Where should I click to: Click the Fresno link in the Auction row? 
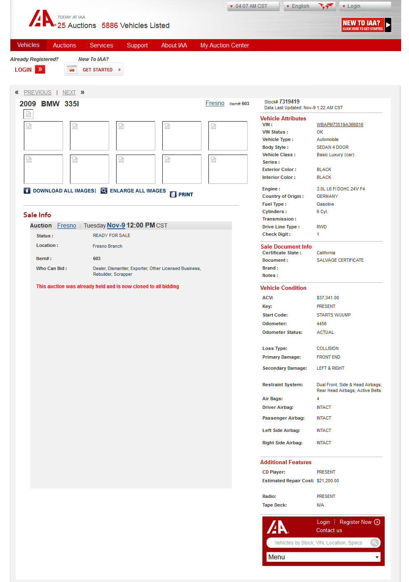pos(67,225)
